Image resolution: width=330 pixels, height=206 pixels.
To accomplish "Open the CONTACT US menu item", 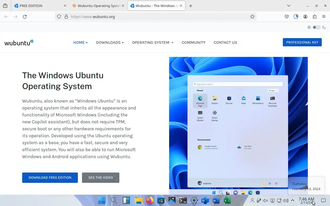I will click(x=225, y=42).
